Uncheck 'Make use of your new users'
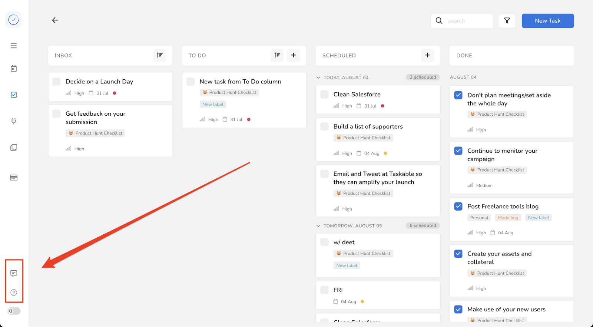This screenshot has height=327, width=593. 458,310
